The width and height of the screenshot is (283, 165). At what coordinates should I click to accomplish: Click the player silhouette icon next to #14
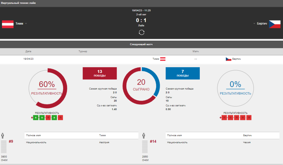point(144,136)
